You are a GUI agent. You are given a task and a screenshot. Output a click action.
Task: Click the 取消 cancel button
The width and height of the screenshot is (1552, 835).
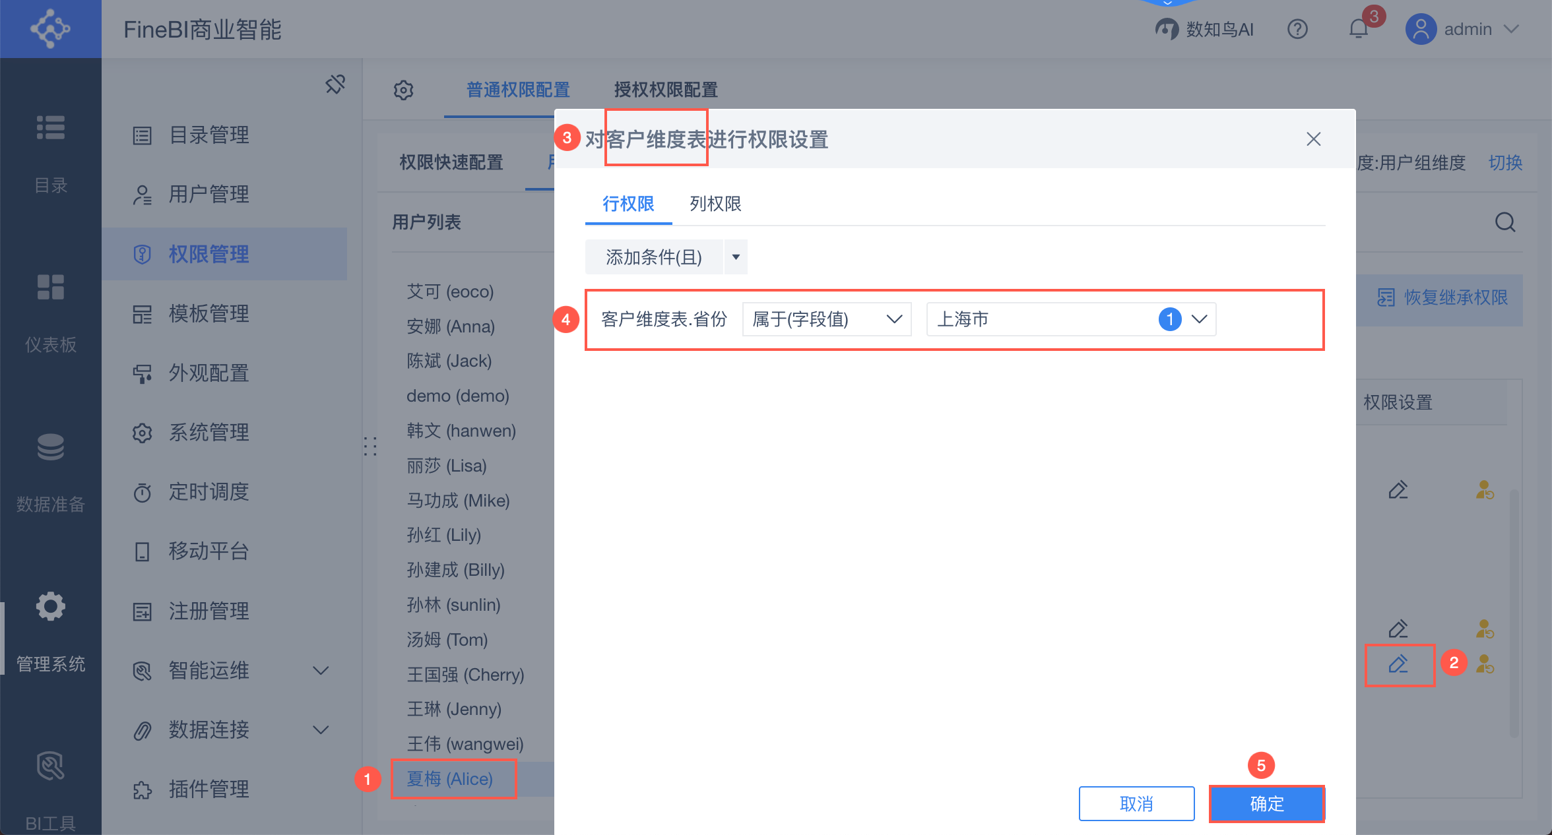(1136, 803)
